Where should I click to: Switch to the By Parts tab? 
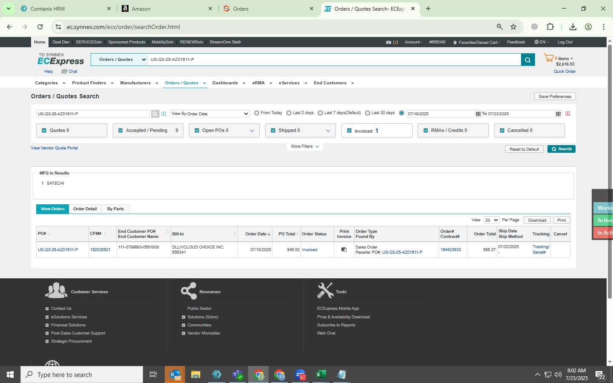(115, 209)
